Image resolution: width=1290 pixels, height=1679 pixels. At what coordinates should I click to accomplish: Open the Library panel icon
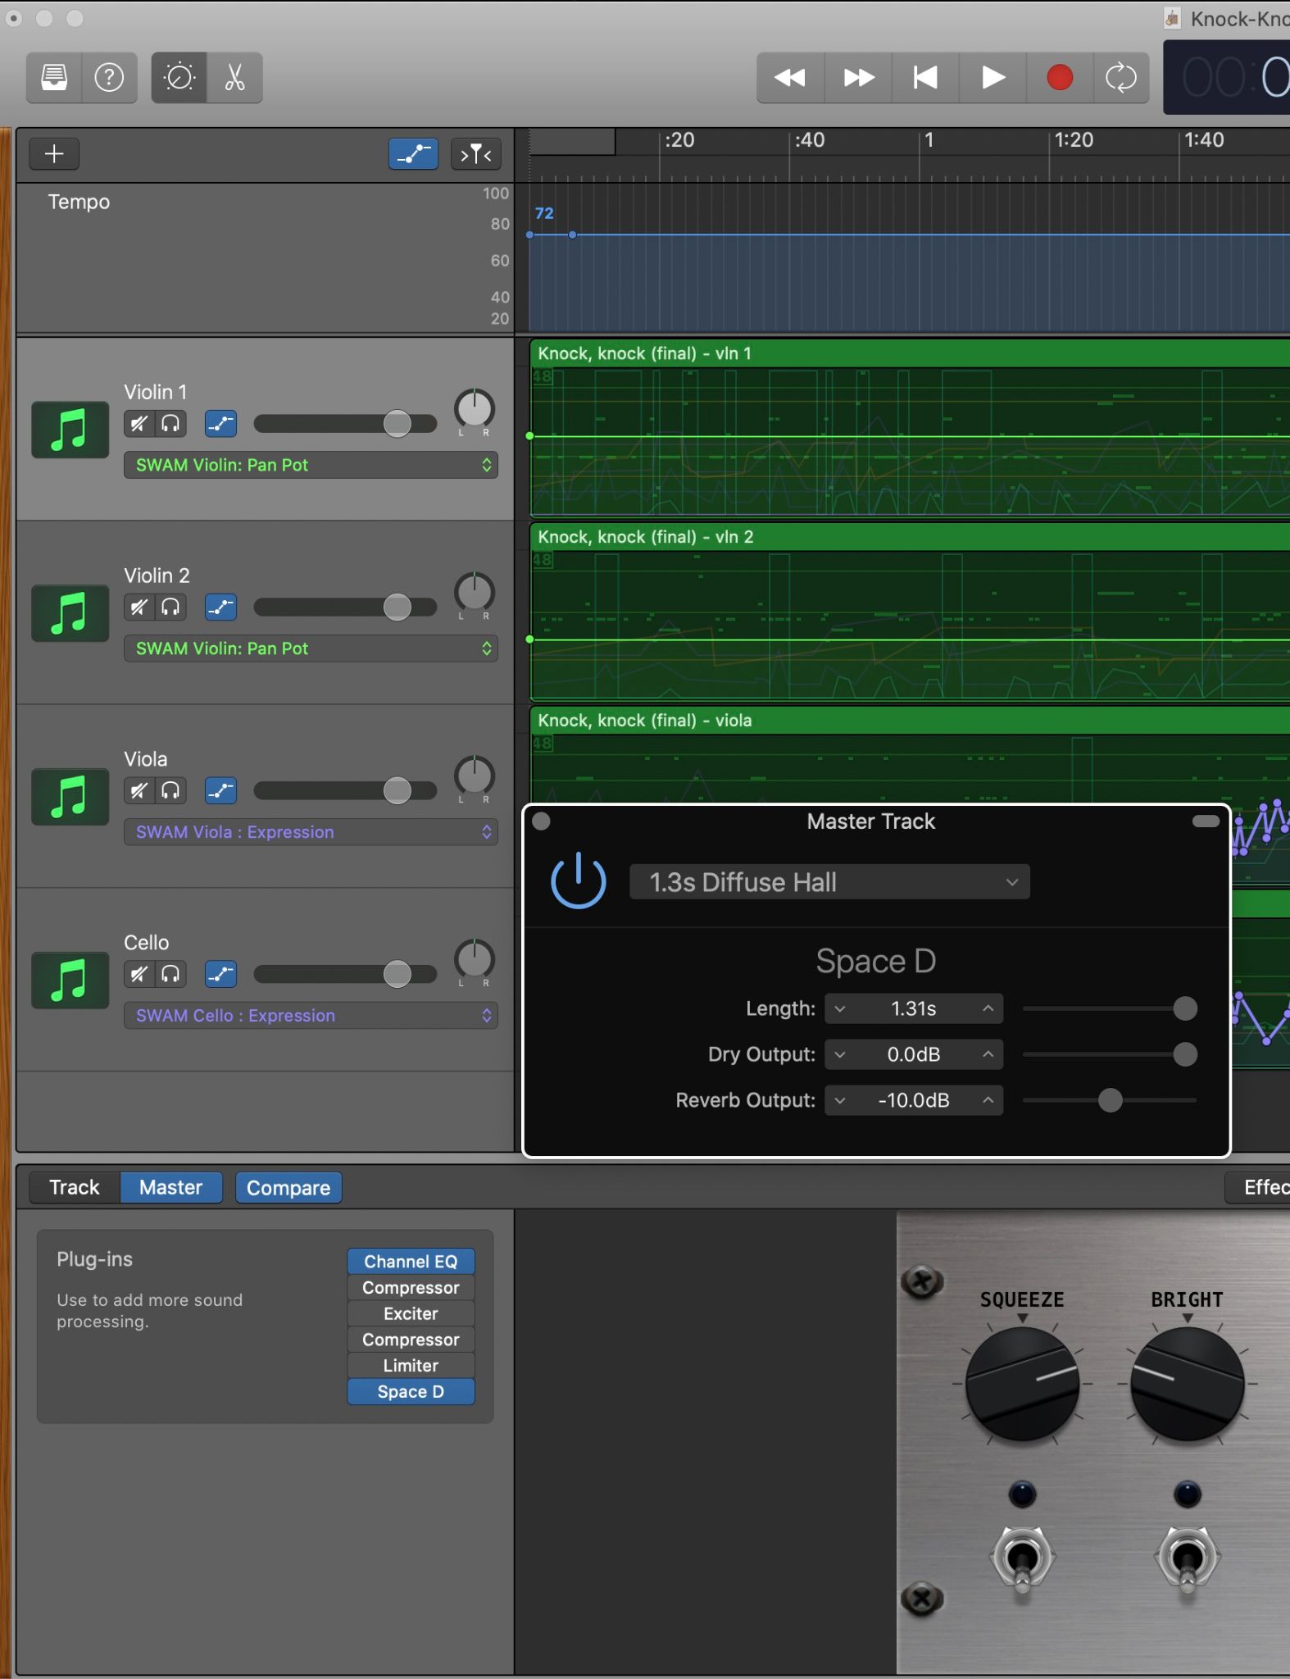coord(54,78)
